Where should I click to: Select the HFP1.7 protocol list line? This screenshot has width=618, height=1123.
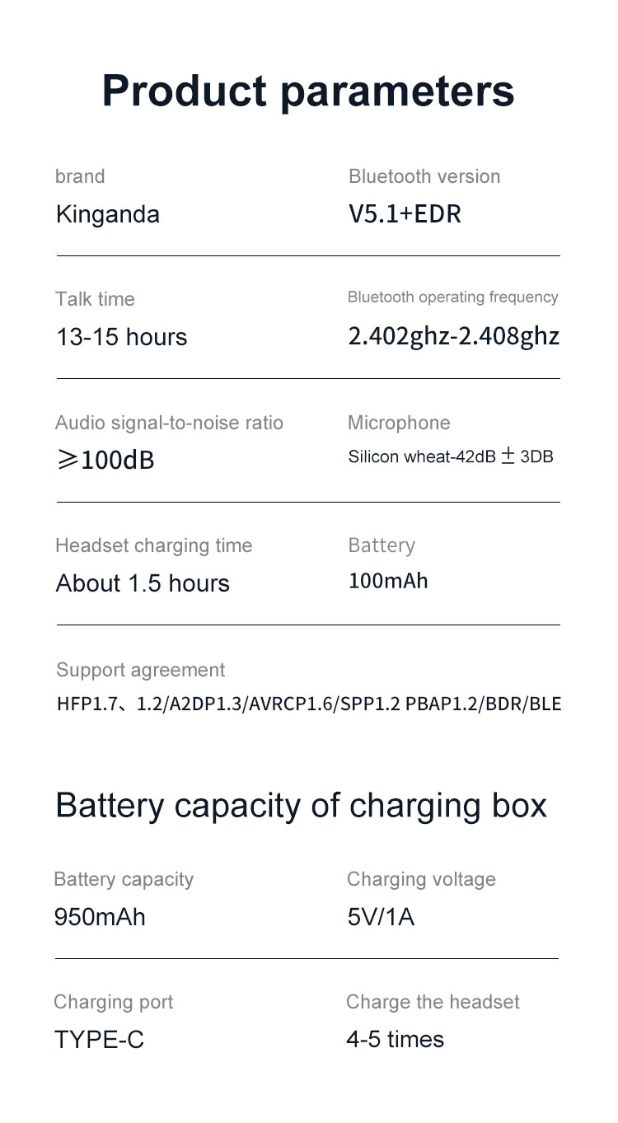308,704
